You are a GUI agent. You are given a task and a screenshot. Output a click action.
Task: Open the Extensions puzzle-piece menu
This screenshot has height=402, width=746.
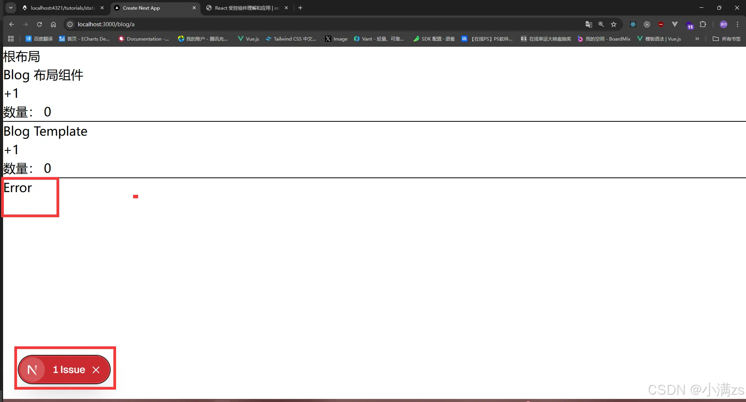[x=703, y=24]
